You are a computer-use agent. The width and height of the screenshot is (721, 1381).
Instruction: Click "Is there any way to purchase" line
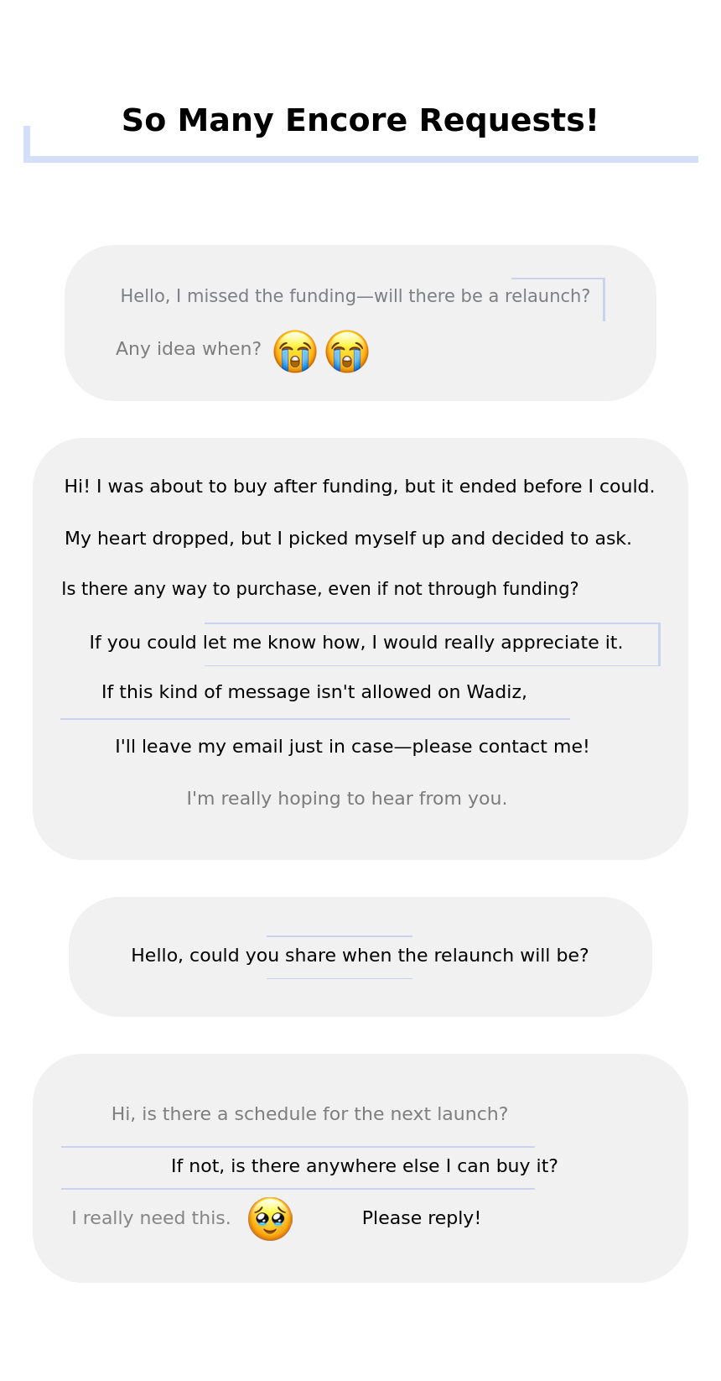pyautogui.click(x=319, y=589)
